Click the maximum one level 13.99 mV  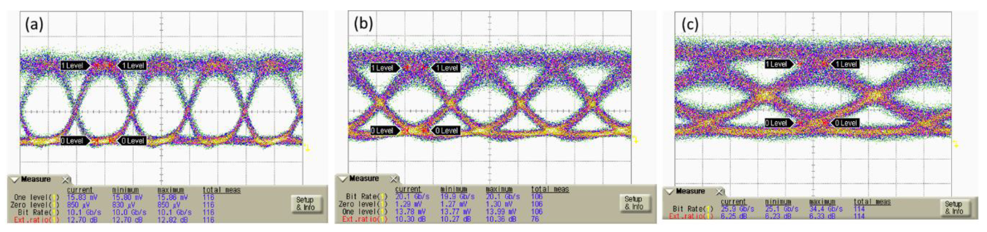point(501,211)
